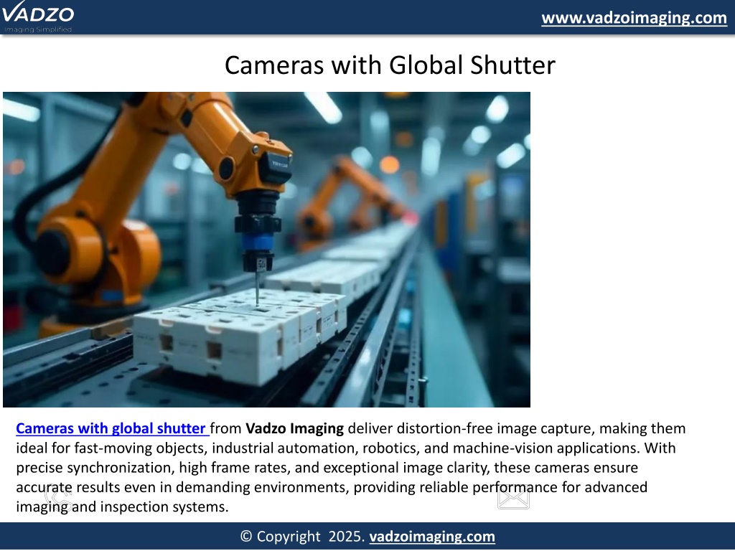Click the faint phone handset icon
Image resolution: width=735 pixels, height=551 pixels.
(x=57, y=496)
